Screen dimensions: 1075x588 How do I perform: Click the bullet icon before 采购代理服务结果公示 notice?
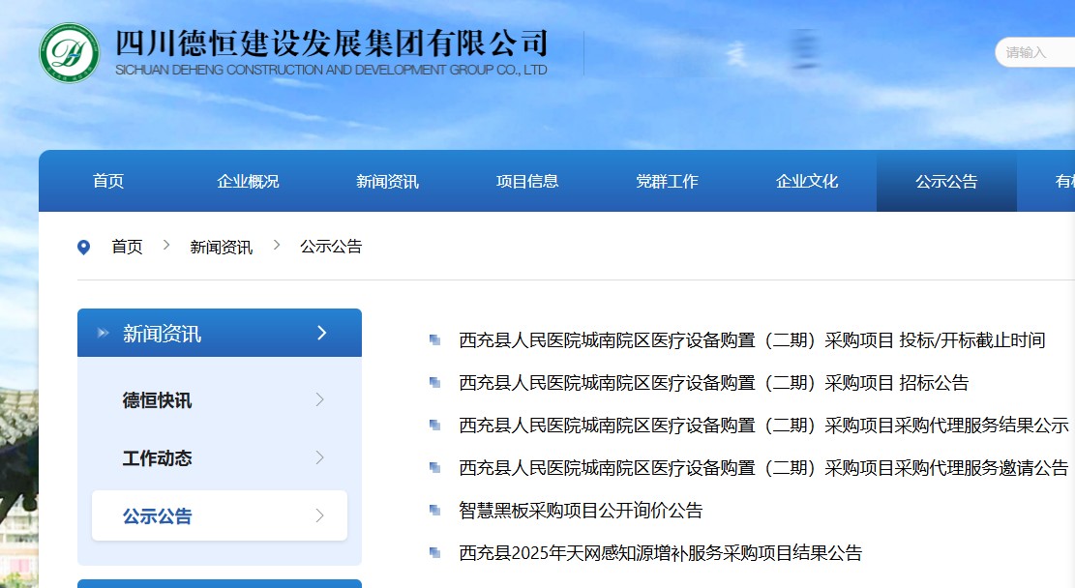click(434, 425)
